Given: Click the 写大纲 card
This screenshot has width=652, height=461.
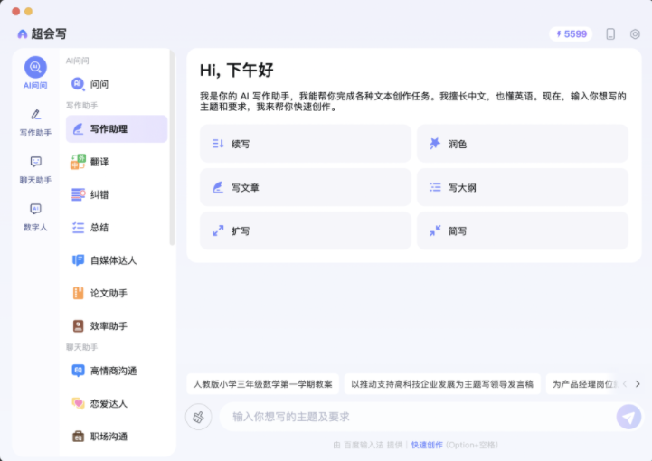Looking at the screenshot, I should [523, 187].
